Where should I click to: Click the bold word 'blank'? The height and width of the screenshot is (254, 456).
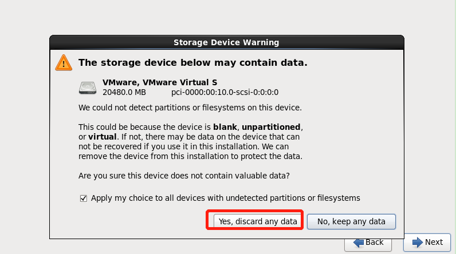click(x=225, y=126)
